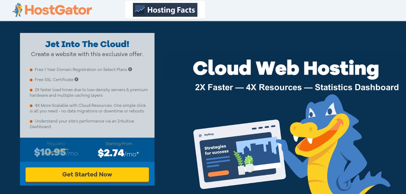406x194 pixels.
Task: Click the Get Started Now button
Action: (87, 174)
